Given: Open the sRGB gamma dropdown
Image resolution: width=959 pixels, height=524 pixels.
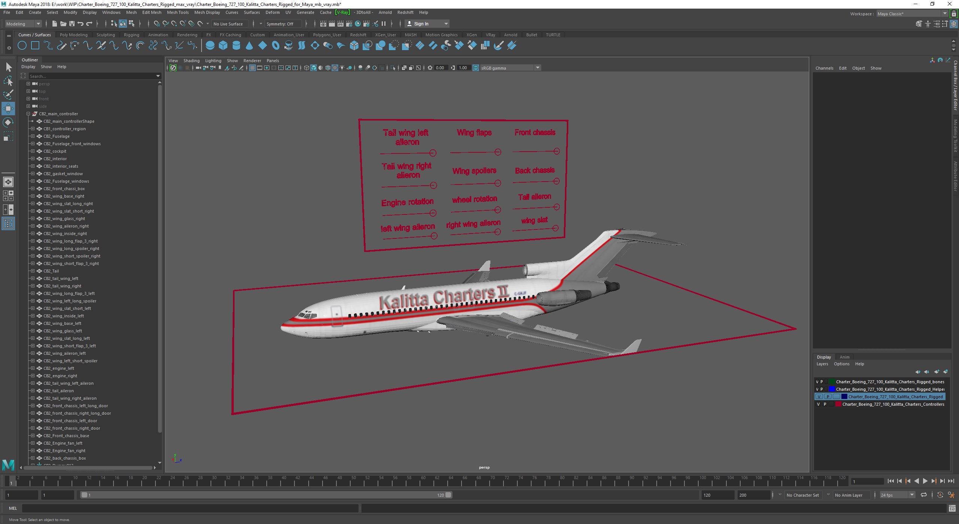Looking at the screenshot, I should click(x=510, y=68).
